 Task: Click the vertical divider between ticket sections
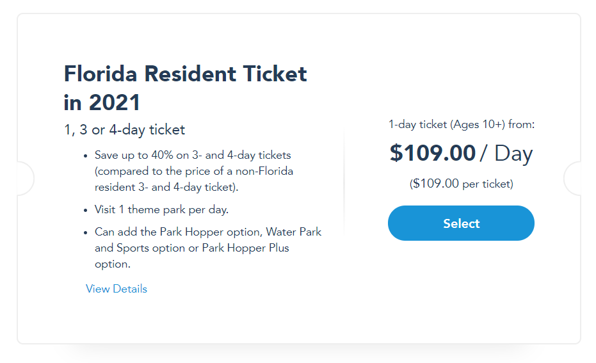click(x=344, y=179)
